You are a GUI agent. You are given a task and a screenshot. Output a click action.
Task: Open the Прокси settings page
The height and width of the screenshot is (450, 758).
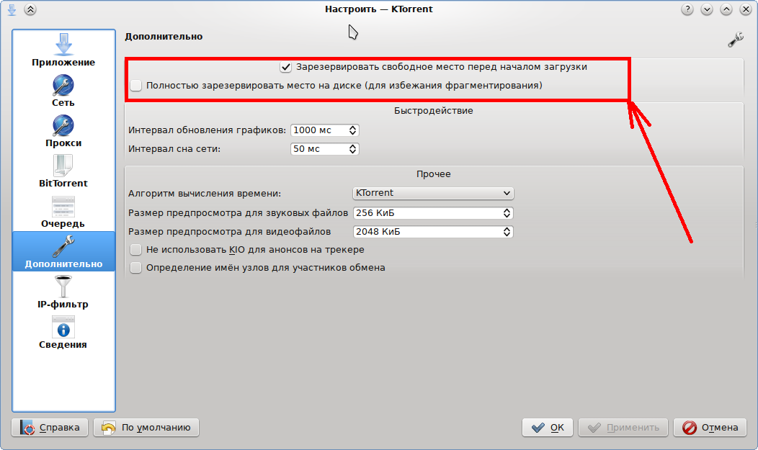[x=63, y=131]
